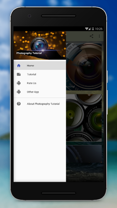Tap the camera lens logo in header

39,45
